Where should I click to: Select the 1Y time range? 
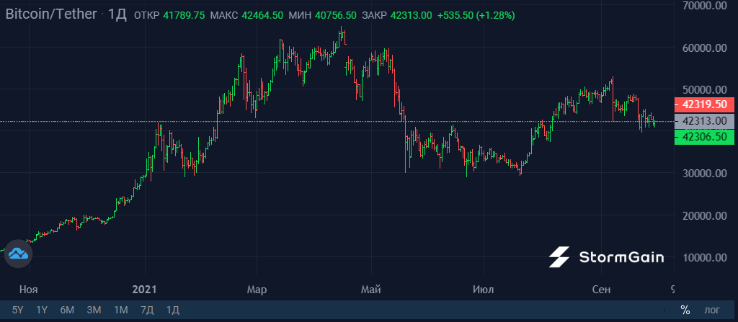coord(42,310)
